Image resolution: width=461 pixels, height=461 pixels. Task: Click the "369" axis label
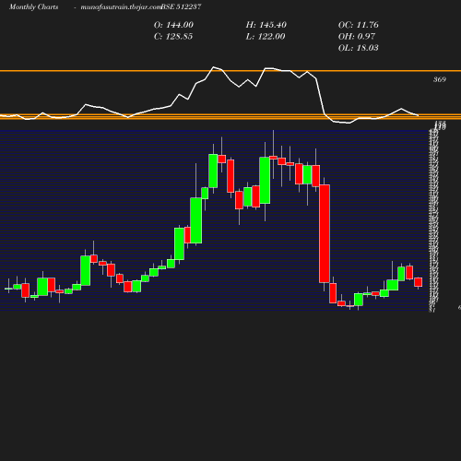pyautogui.click(x=440, y=79)
